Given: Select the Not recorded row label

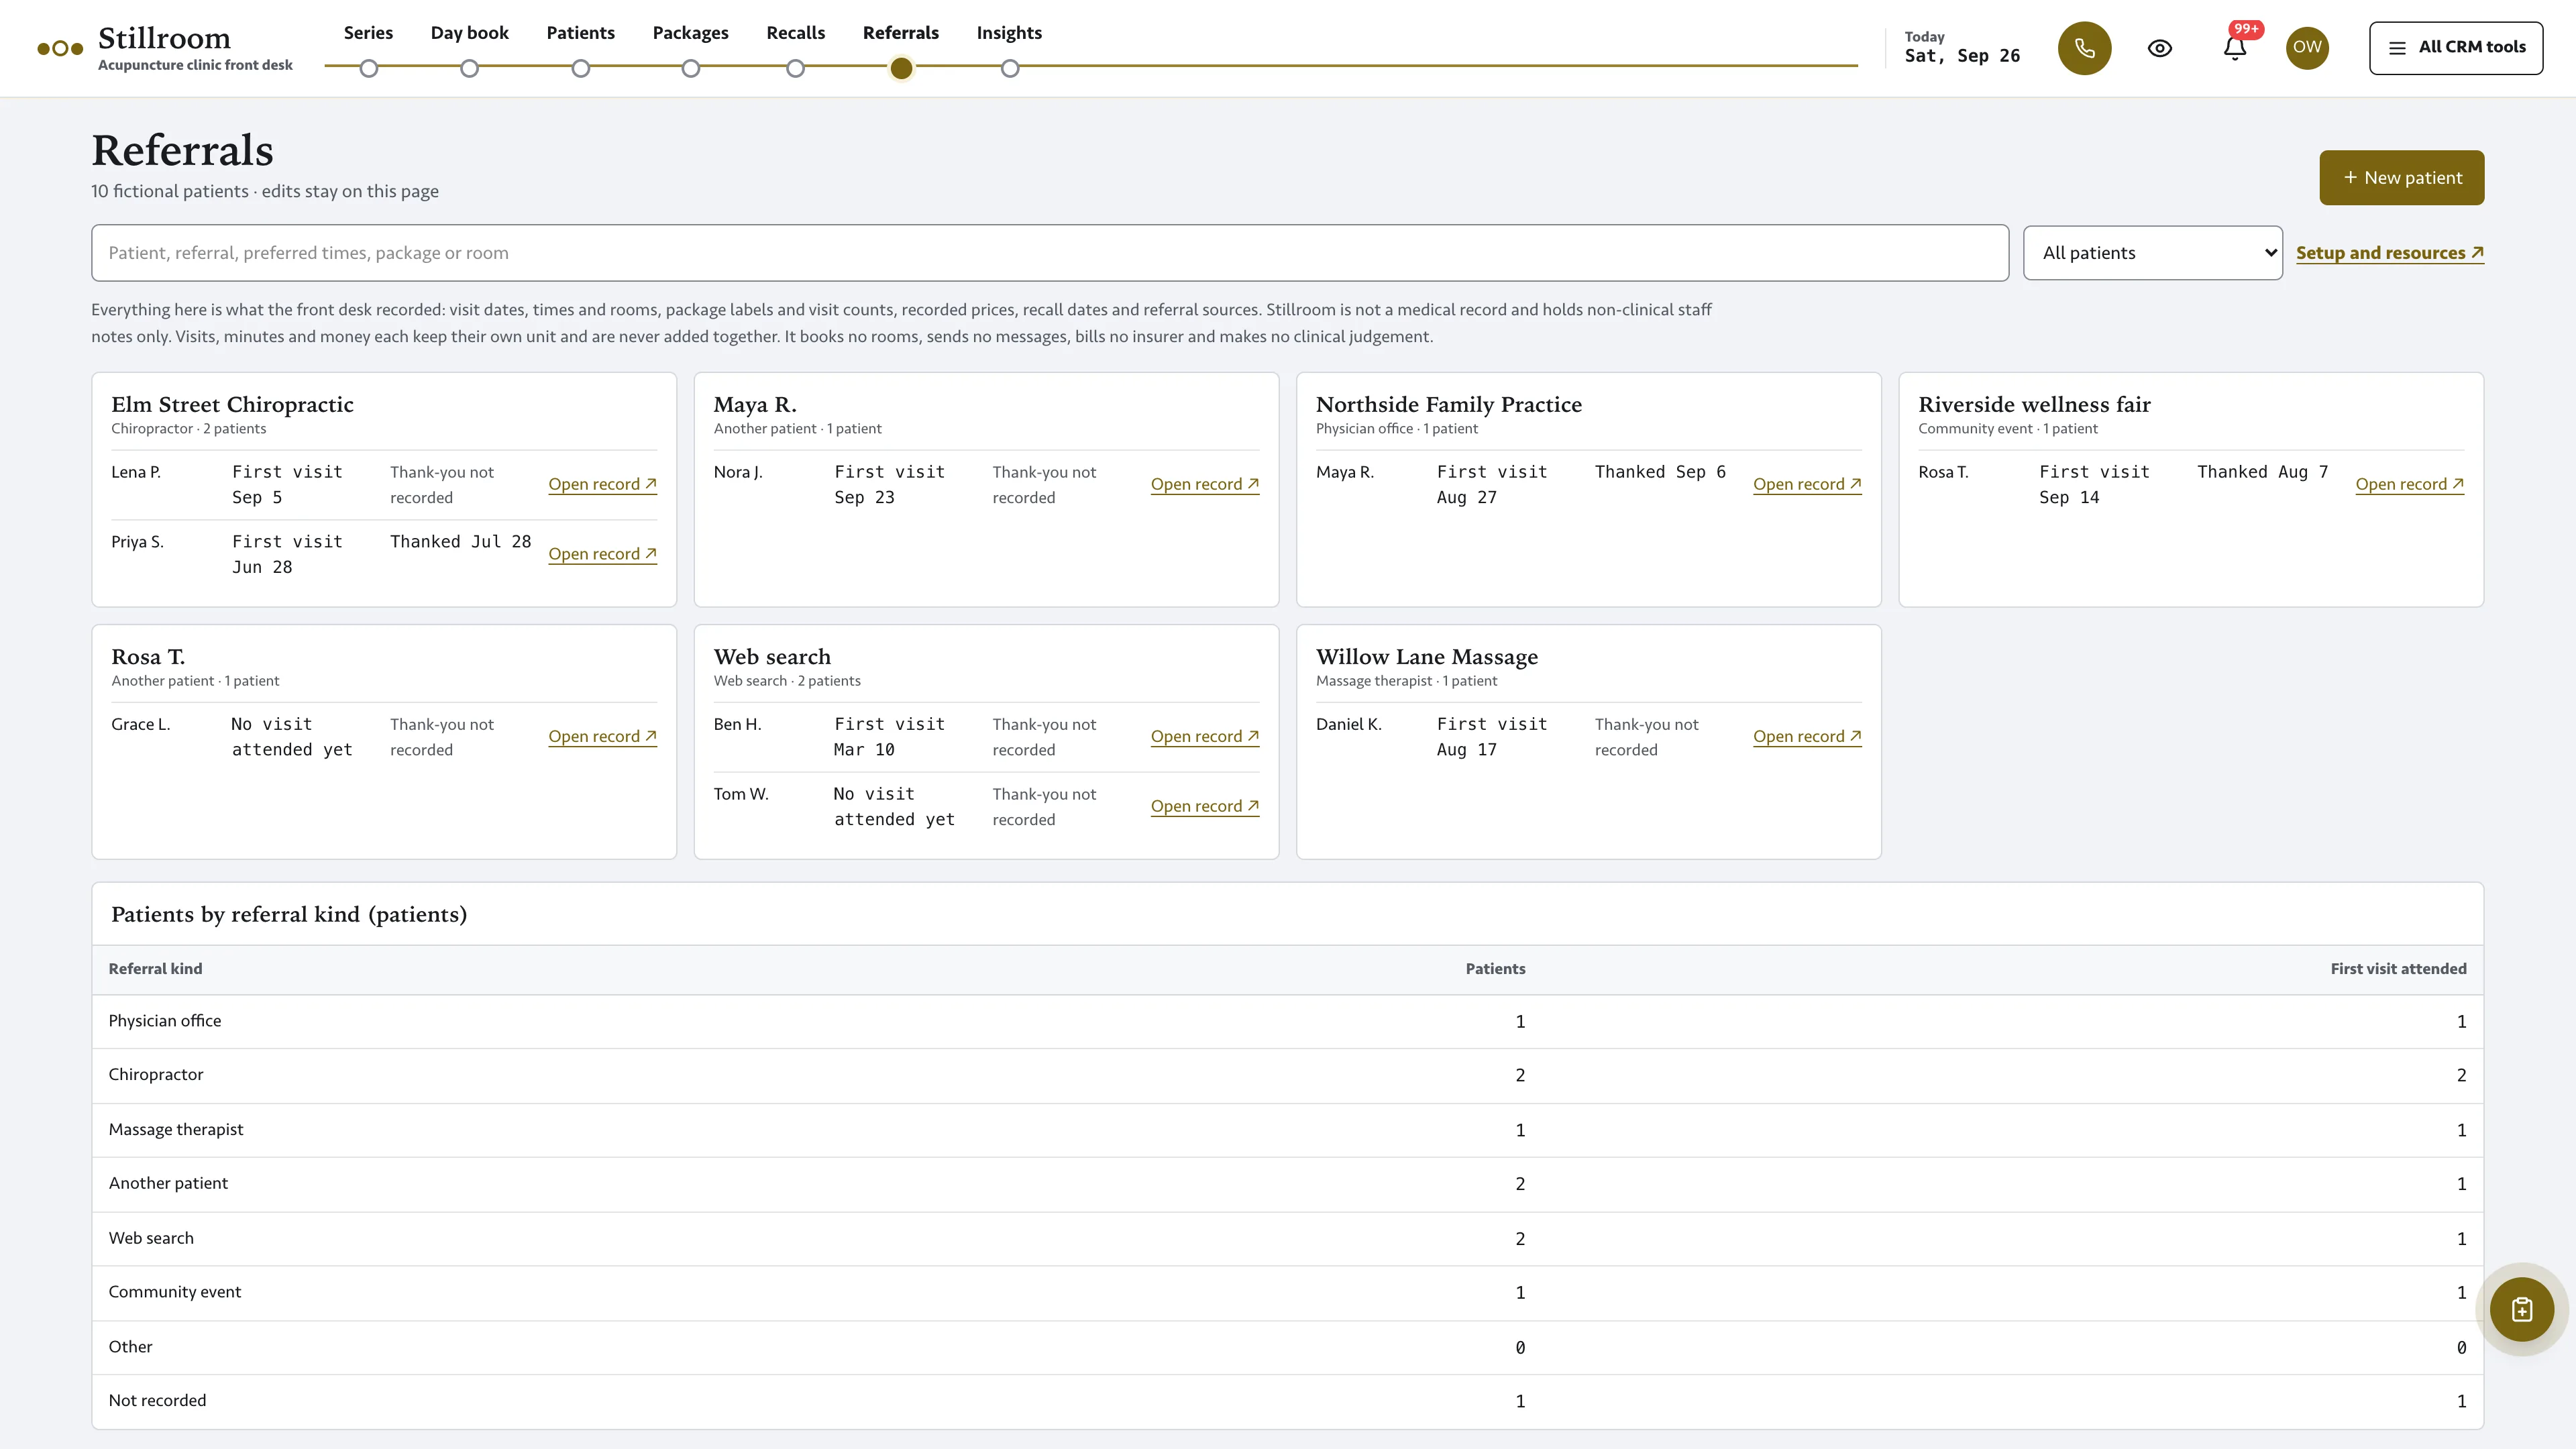Looking at the screenshot, I should (157, 1400).
